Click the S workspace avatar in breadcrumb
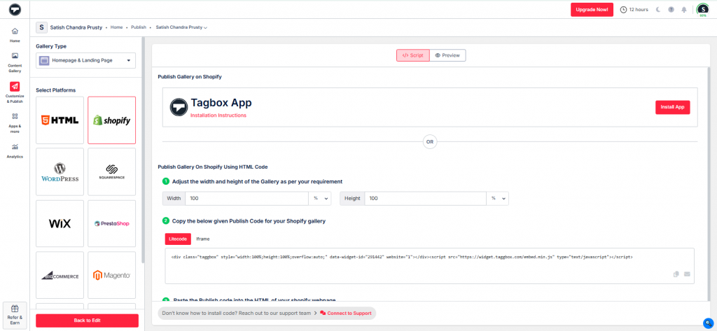 click(41, 27)
